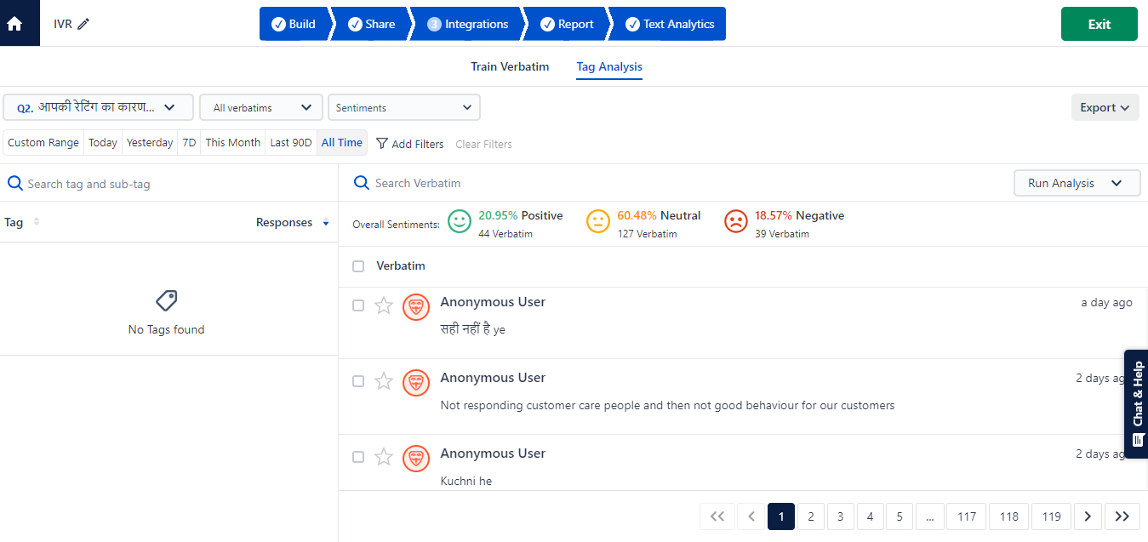Star the verbatim saying 'Kuchni he'
This screenshot has width=1148, height=542.
click(383, 457)
